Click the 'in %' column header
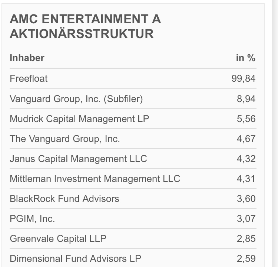Viewport: 278px width, 267px height. click(246, 58)
